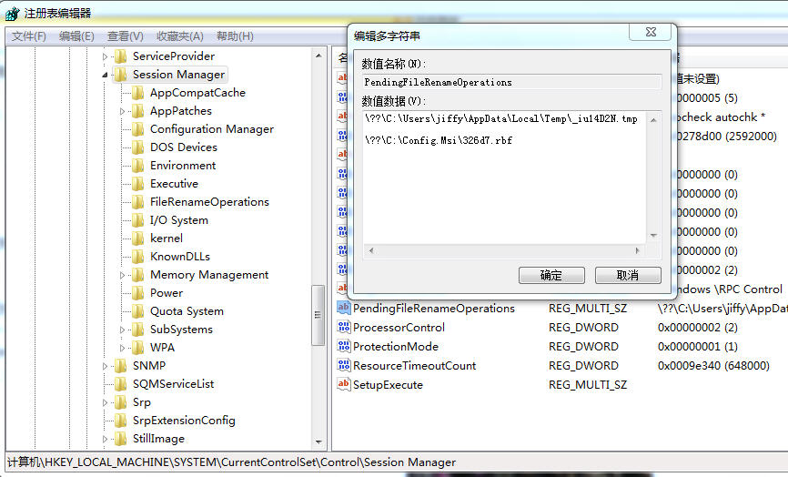Click the Environment folder icon

pos(138,166)
